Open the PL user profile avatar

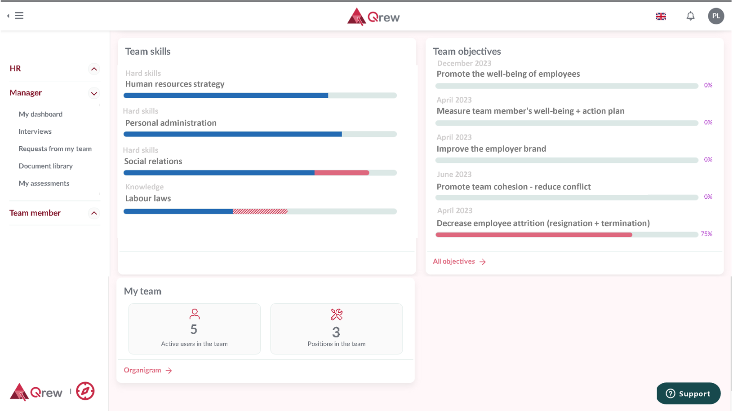click(x=715, y=16)
